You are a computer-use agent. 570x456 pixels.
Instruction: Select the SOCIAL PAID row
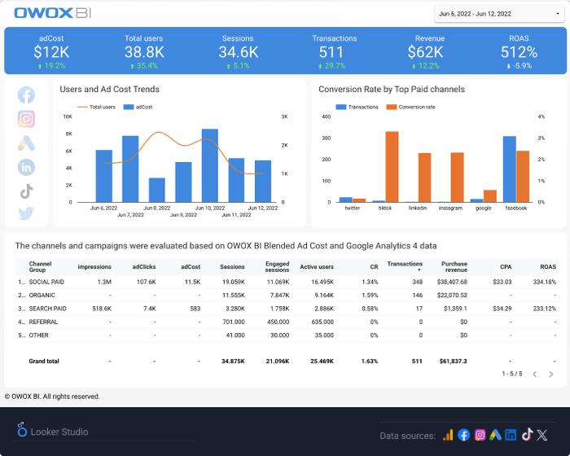287,282
